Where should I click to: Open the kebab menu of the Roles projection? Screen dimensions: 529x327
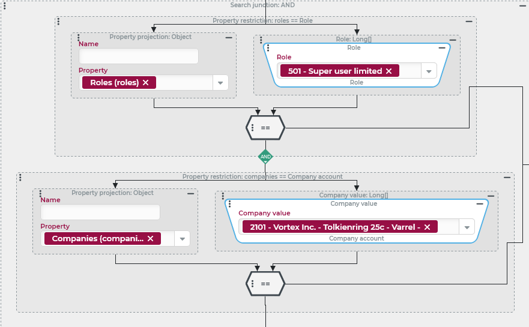click(78, 37)
